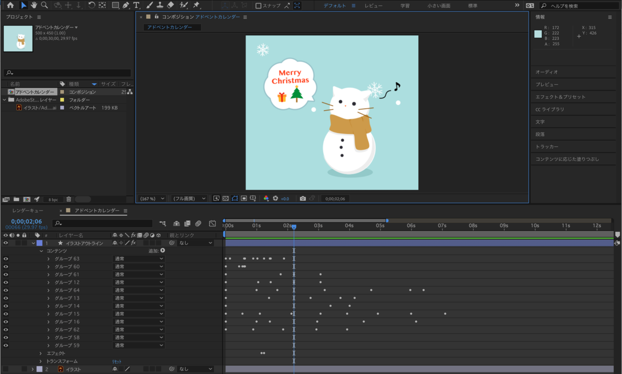The height and width of the screenshot is (374, 622).
Task: Select the Type text tool
Action: tap(136, 5)
